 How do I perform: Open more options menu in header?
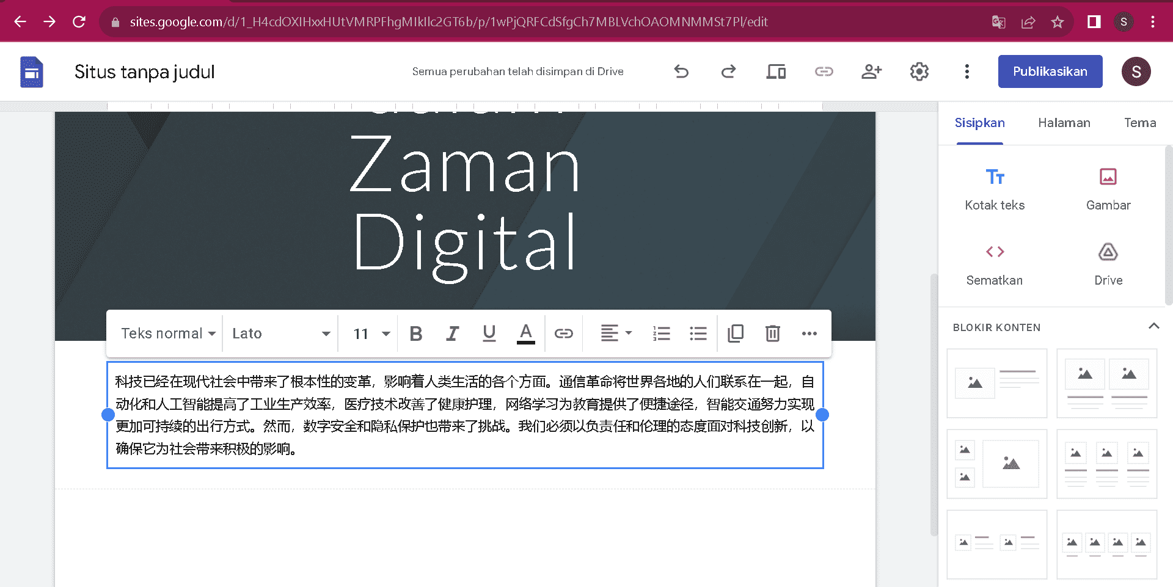(967, 72)
